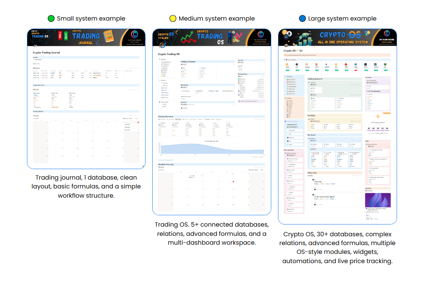The image size is (429, 282).
Task: Click 'All Time Overview' in Crypto OS example
Action: point(374,91)
